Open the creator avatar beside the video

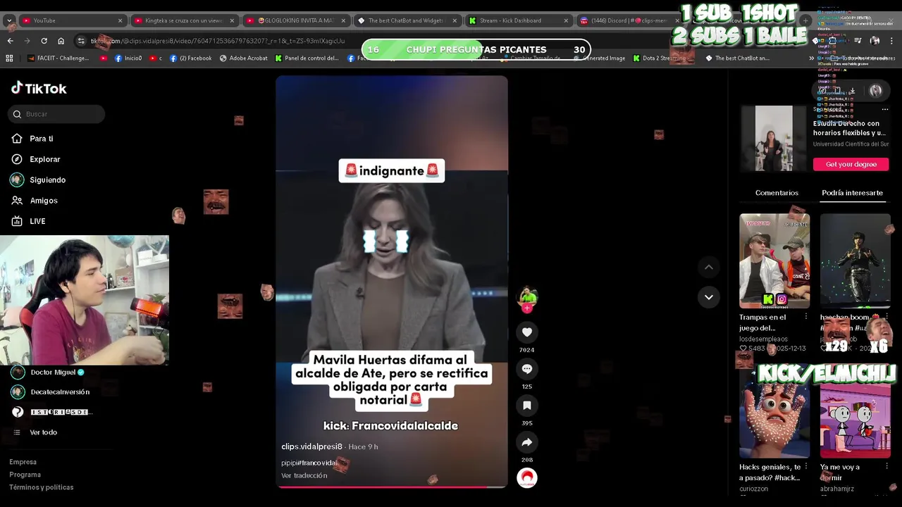tap(526, 296)
